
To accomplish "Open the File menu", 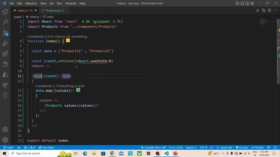I will (x=11, y=3).
